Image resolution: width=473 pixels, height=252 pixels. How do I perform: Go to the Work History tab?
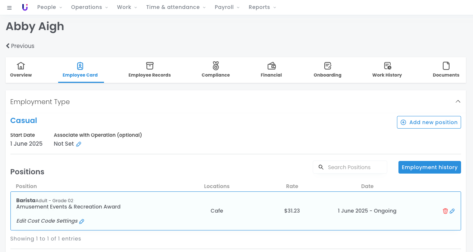click(x=387, y=70)
